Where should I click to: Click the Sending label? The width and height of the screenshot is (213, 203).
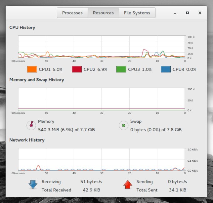(x=144, y=182)
